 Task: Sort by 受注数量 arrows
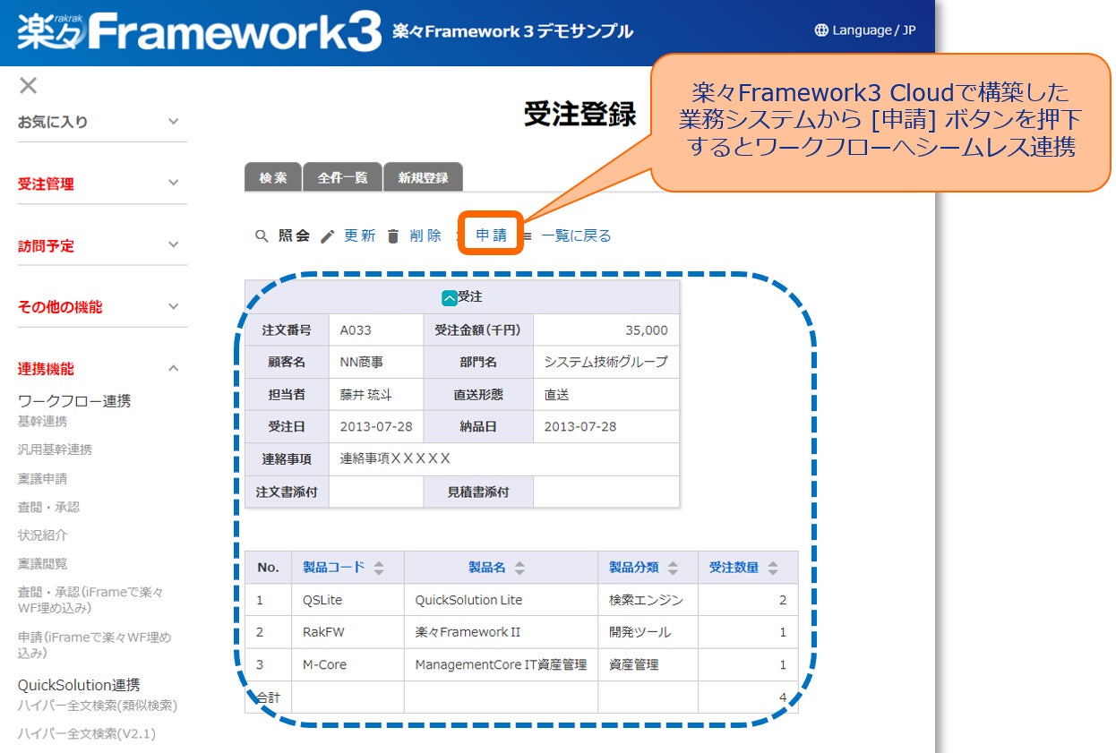coord(773,568)
